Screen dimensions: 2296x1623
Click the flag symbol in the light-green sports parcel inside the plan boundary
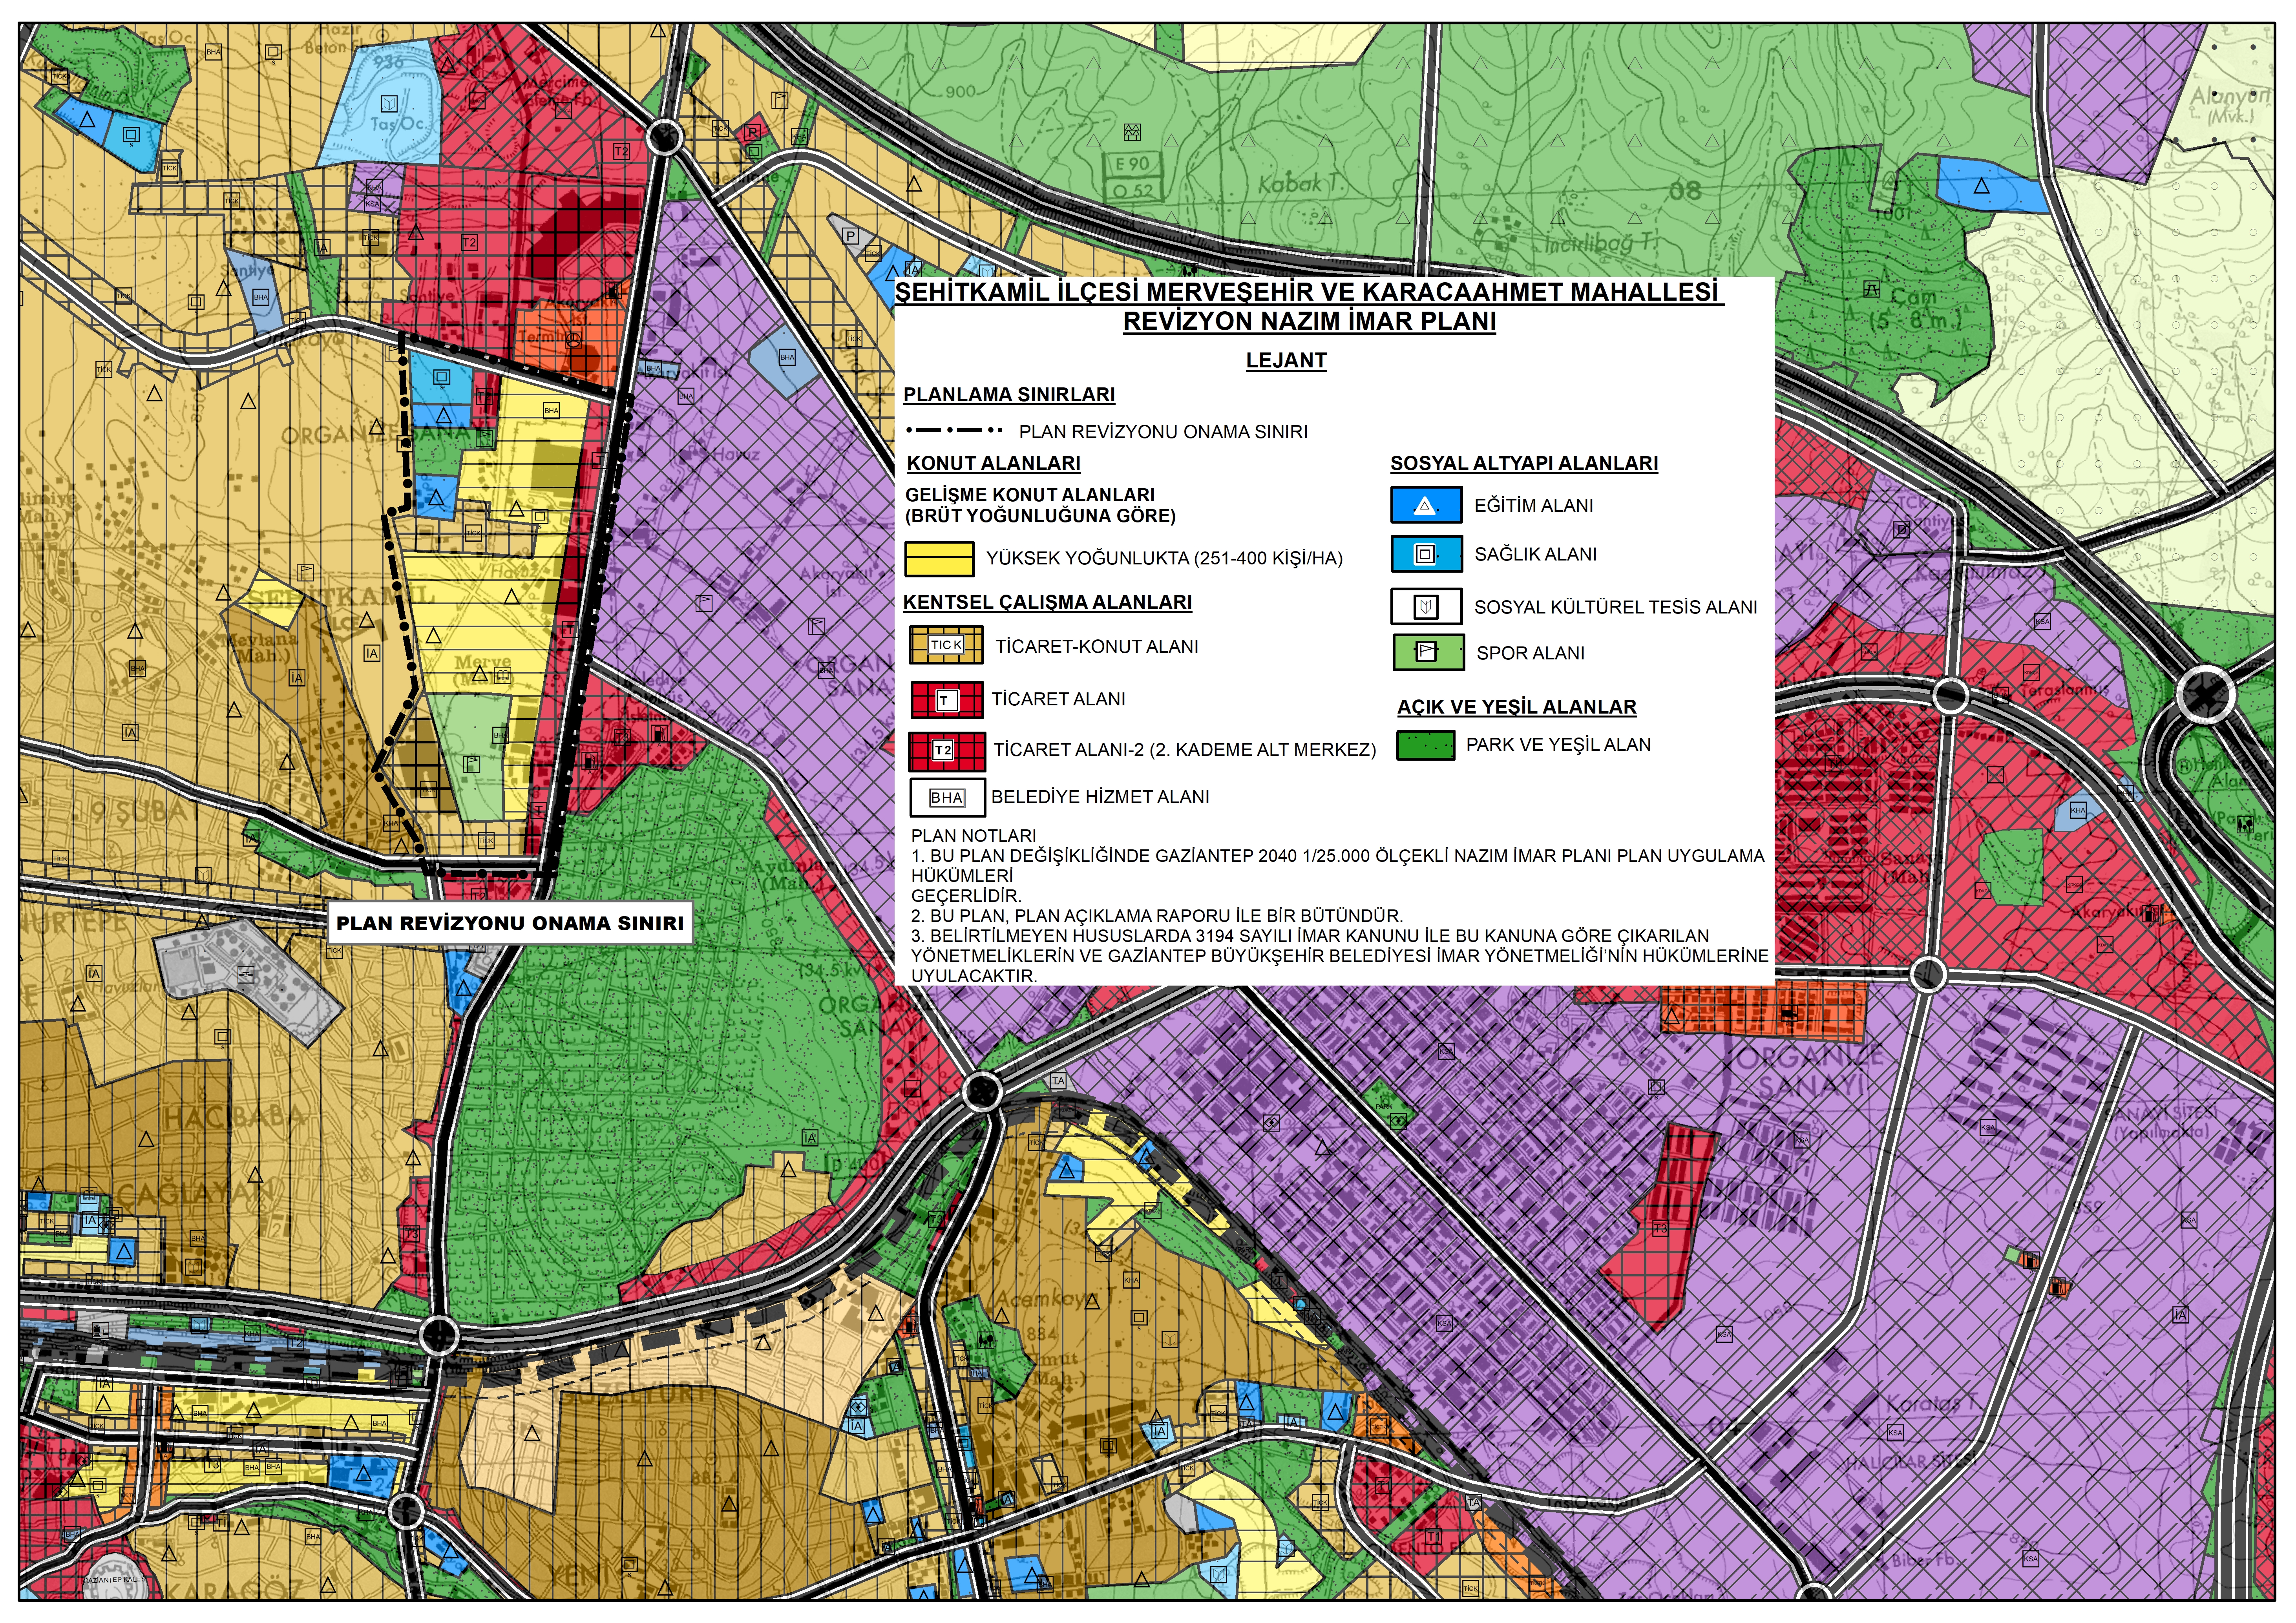(472, 764)
